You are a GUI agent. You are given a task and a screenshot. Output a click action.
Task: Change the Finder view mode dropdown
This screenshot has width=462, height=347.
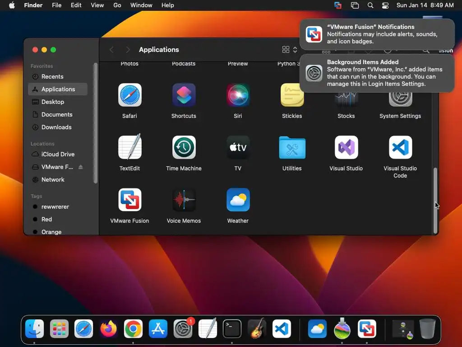click(290, 50)
